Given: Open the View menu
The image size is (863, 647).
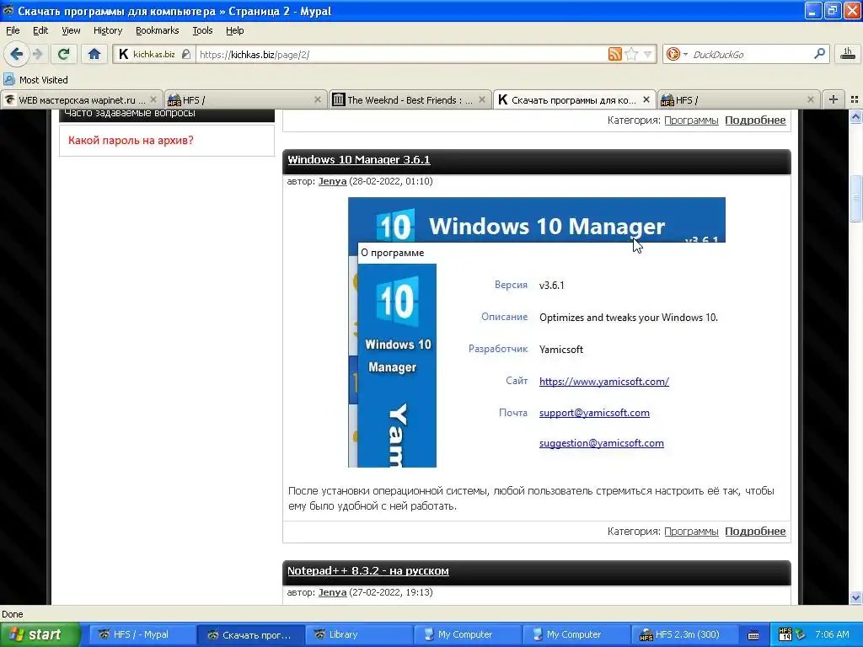Looking at the screenshot, I should (71, 30).
